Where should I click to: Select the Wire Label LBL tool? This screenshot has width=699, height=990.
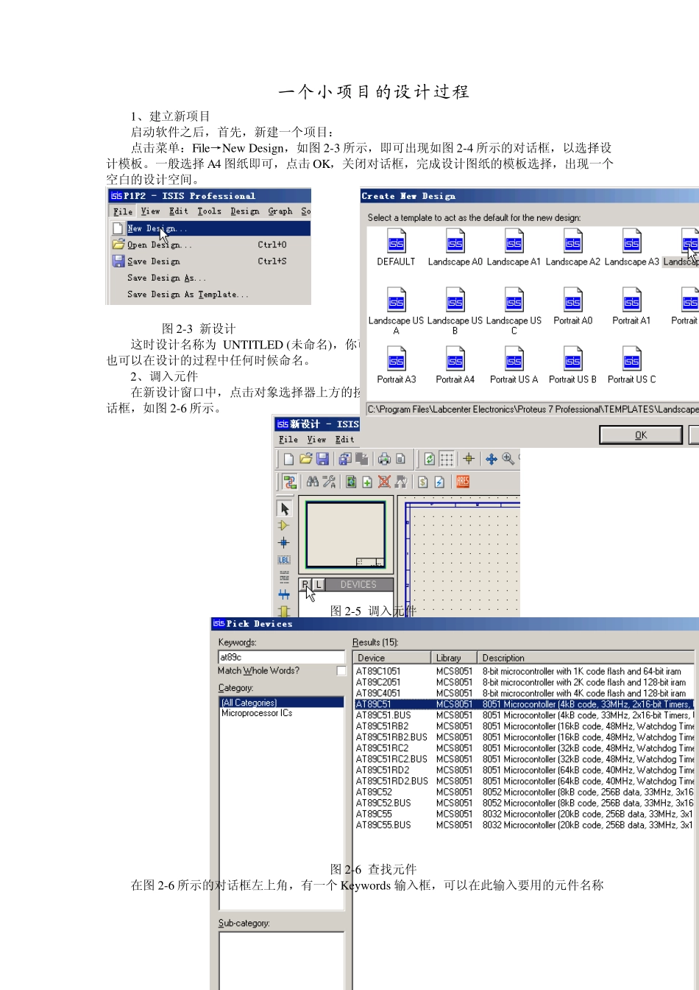tap(284, 560)
